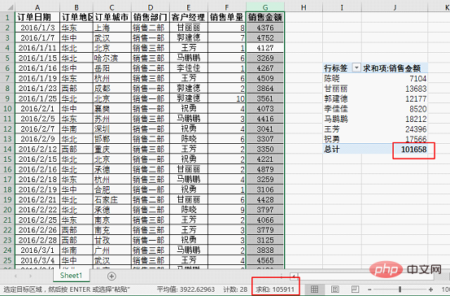The height and width of the screenshot is (296, 450).
Task: Click status bar 平均值: 3922.62963
Action: [186, 289]
